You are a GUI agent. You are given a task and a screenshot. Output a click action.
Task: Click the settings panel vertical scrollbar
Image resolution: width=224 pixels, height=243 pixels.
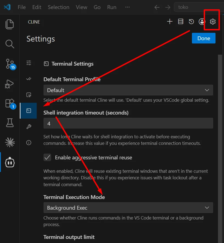tap(220, 149)
